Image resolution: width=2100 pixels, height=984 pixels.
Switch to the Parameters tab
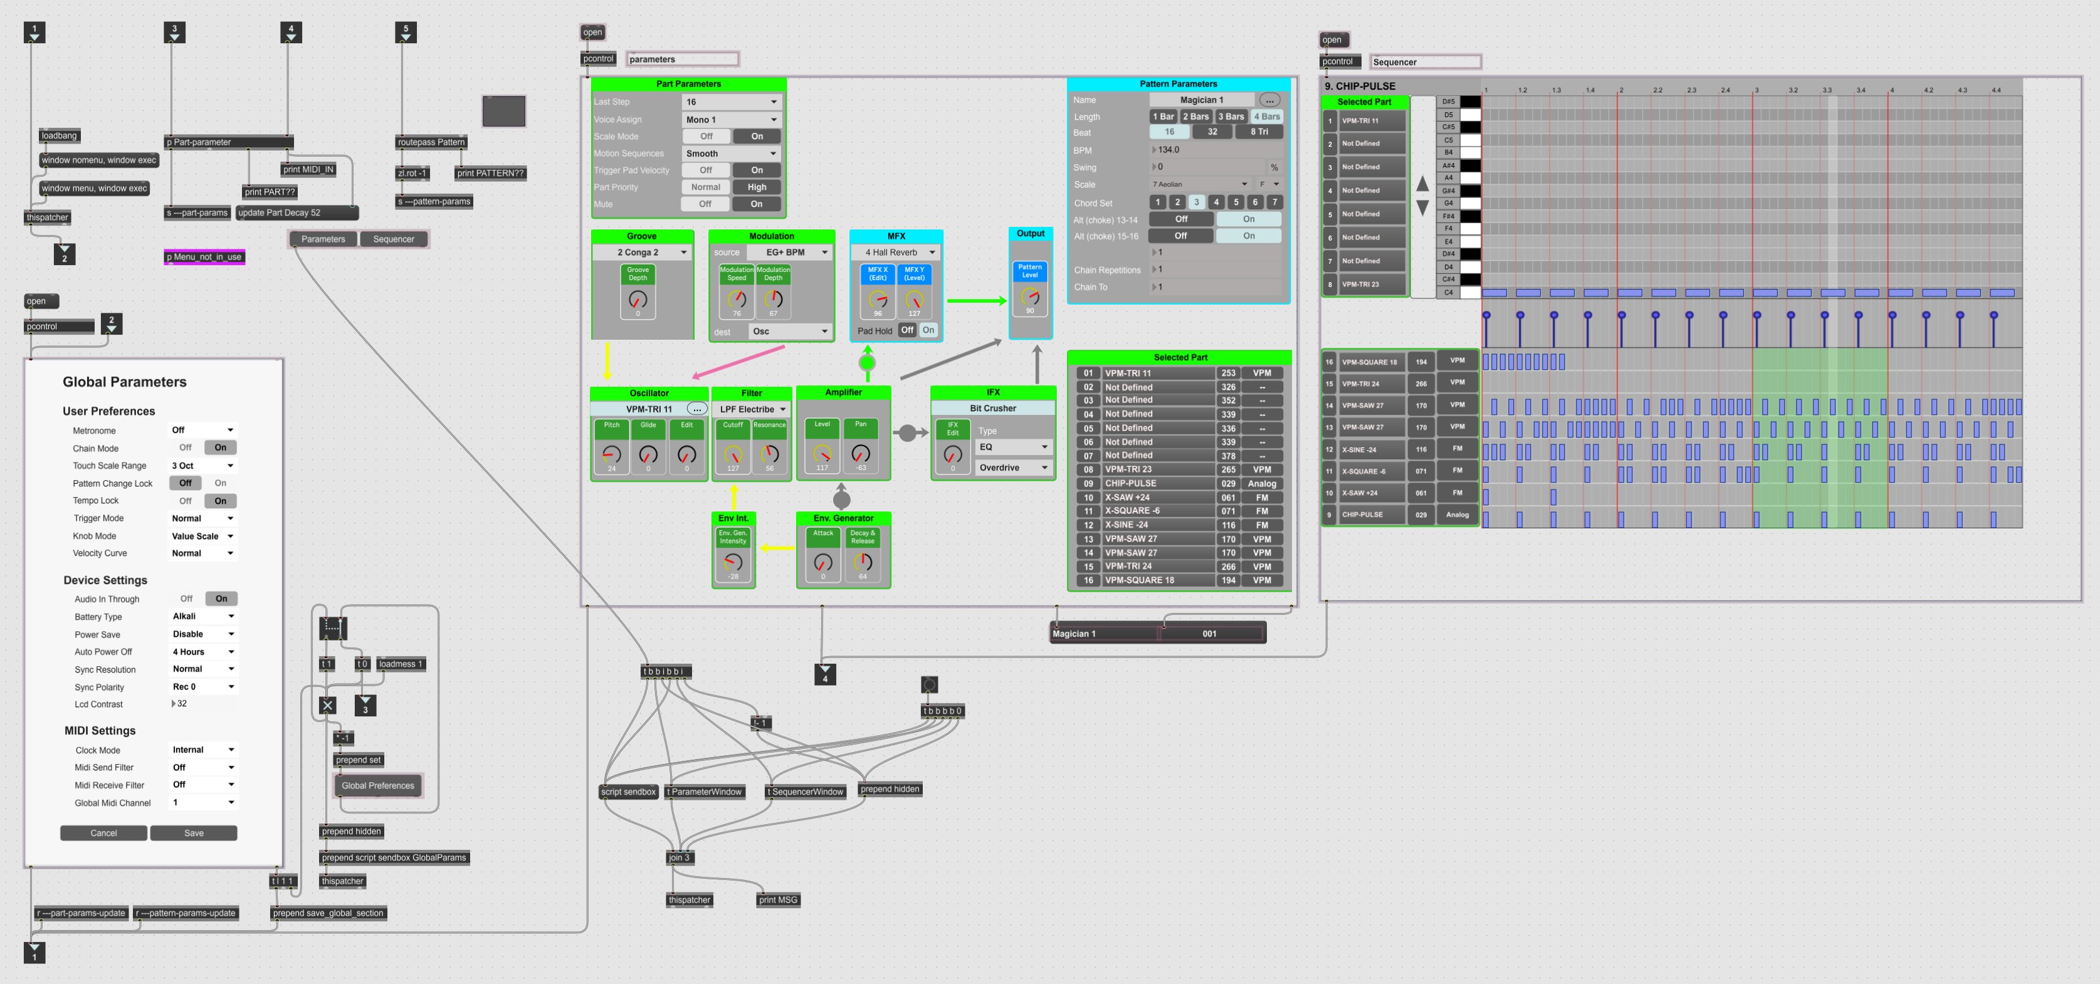[323, 239]
